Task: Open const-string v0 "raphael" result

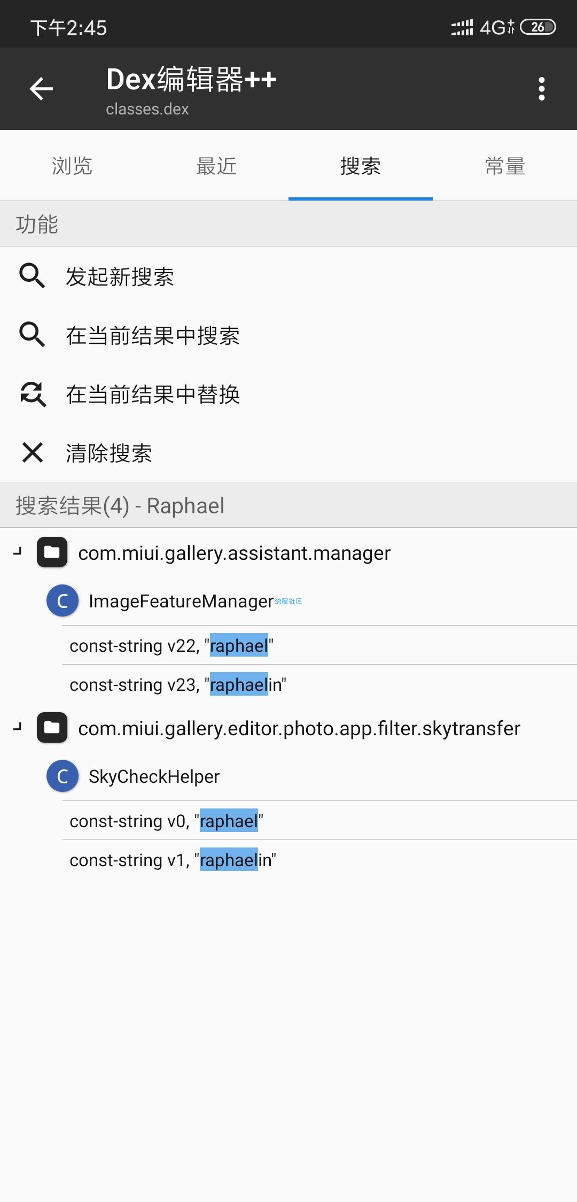Action: point(319,821)
